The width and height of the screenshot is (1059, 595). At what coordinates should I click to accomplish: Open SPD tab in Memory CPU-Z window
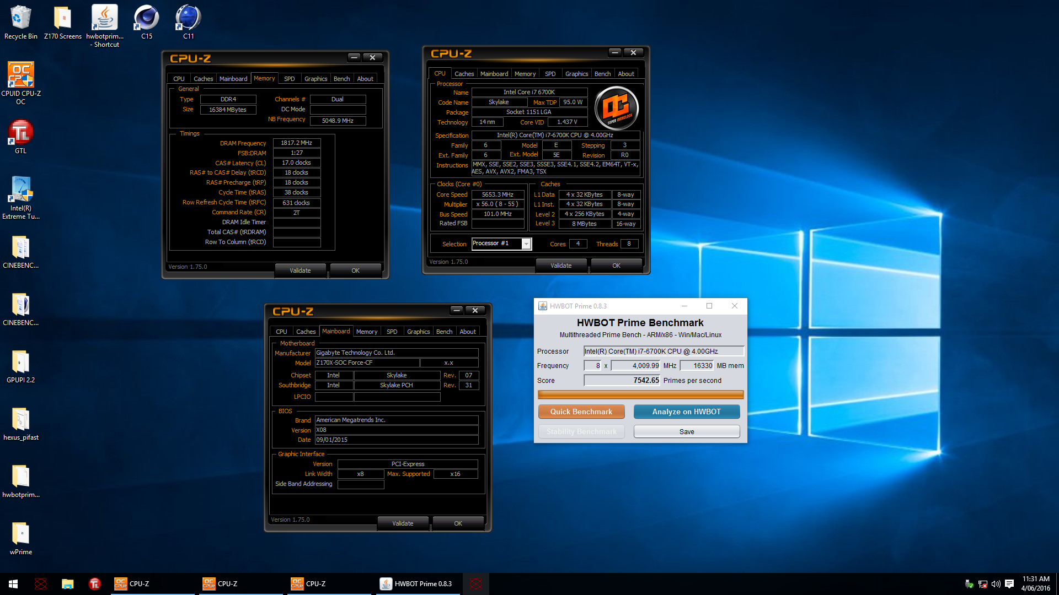(289, 79)
